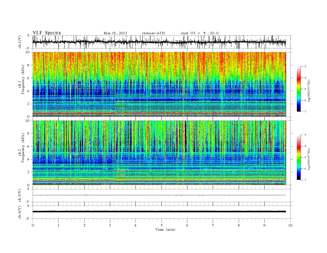Click the "Time (min)" x-axis title
This screenshot has width=327, height=253.
[x=165, y=229]
